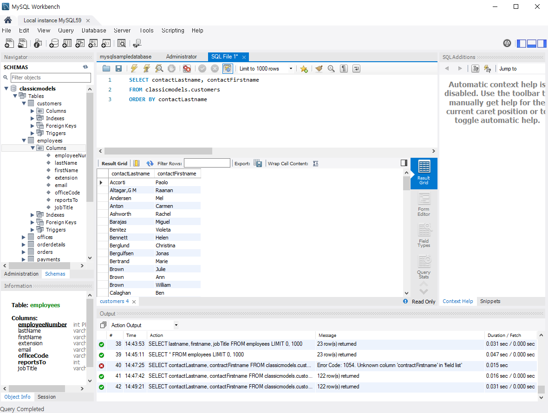The height and width of the screenshot is (413, 548).
Task: Open the Query menu
Action: click(65, 30)
